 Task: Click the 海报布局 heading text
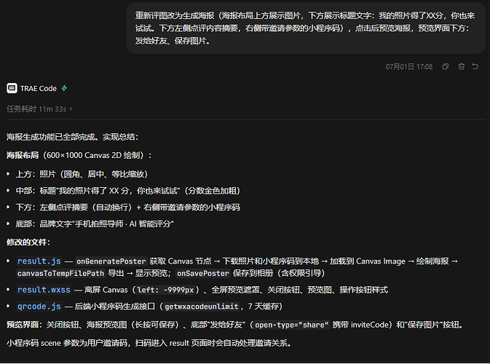click(23, 155)
